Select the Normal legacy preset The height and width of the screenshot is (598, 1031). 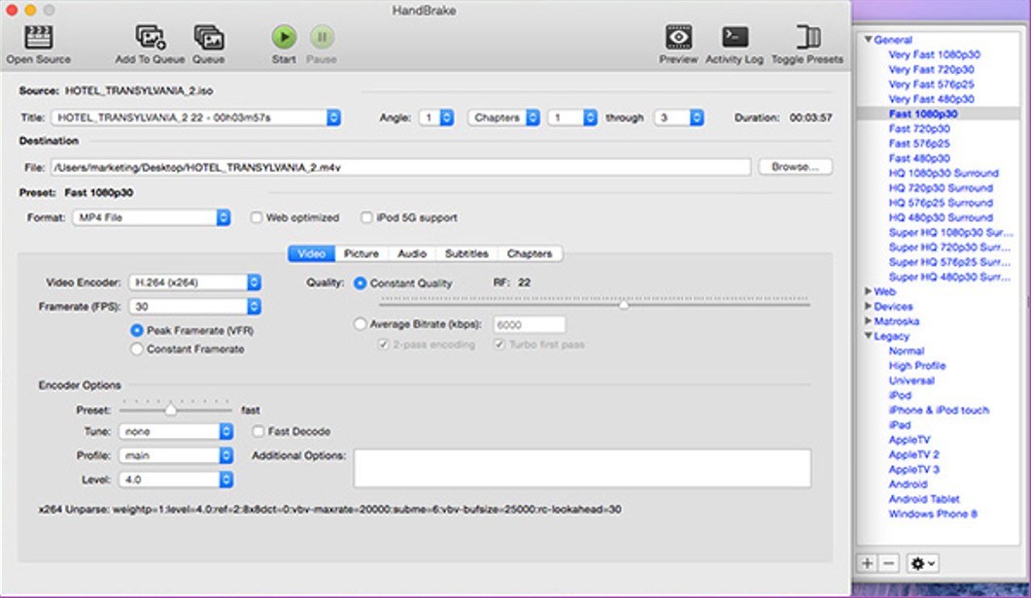pyautogui.click(x=906, y=350)
